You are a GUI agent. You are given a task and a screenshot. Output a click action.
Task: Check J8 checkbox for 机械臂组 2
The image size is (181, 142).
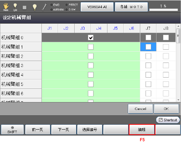tap(166, 56)
